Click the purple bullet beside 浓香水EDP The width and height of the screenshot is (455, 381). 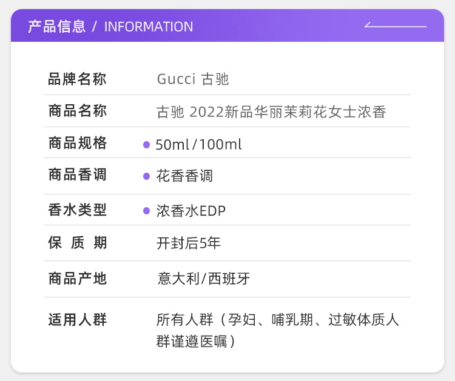point(147,211)
